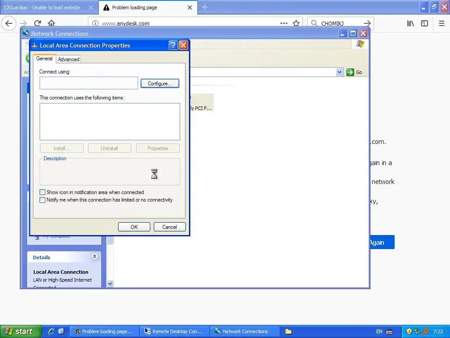
Task: Show site information icon in address bar
Action: click(x=95, y=23)
